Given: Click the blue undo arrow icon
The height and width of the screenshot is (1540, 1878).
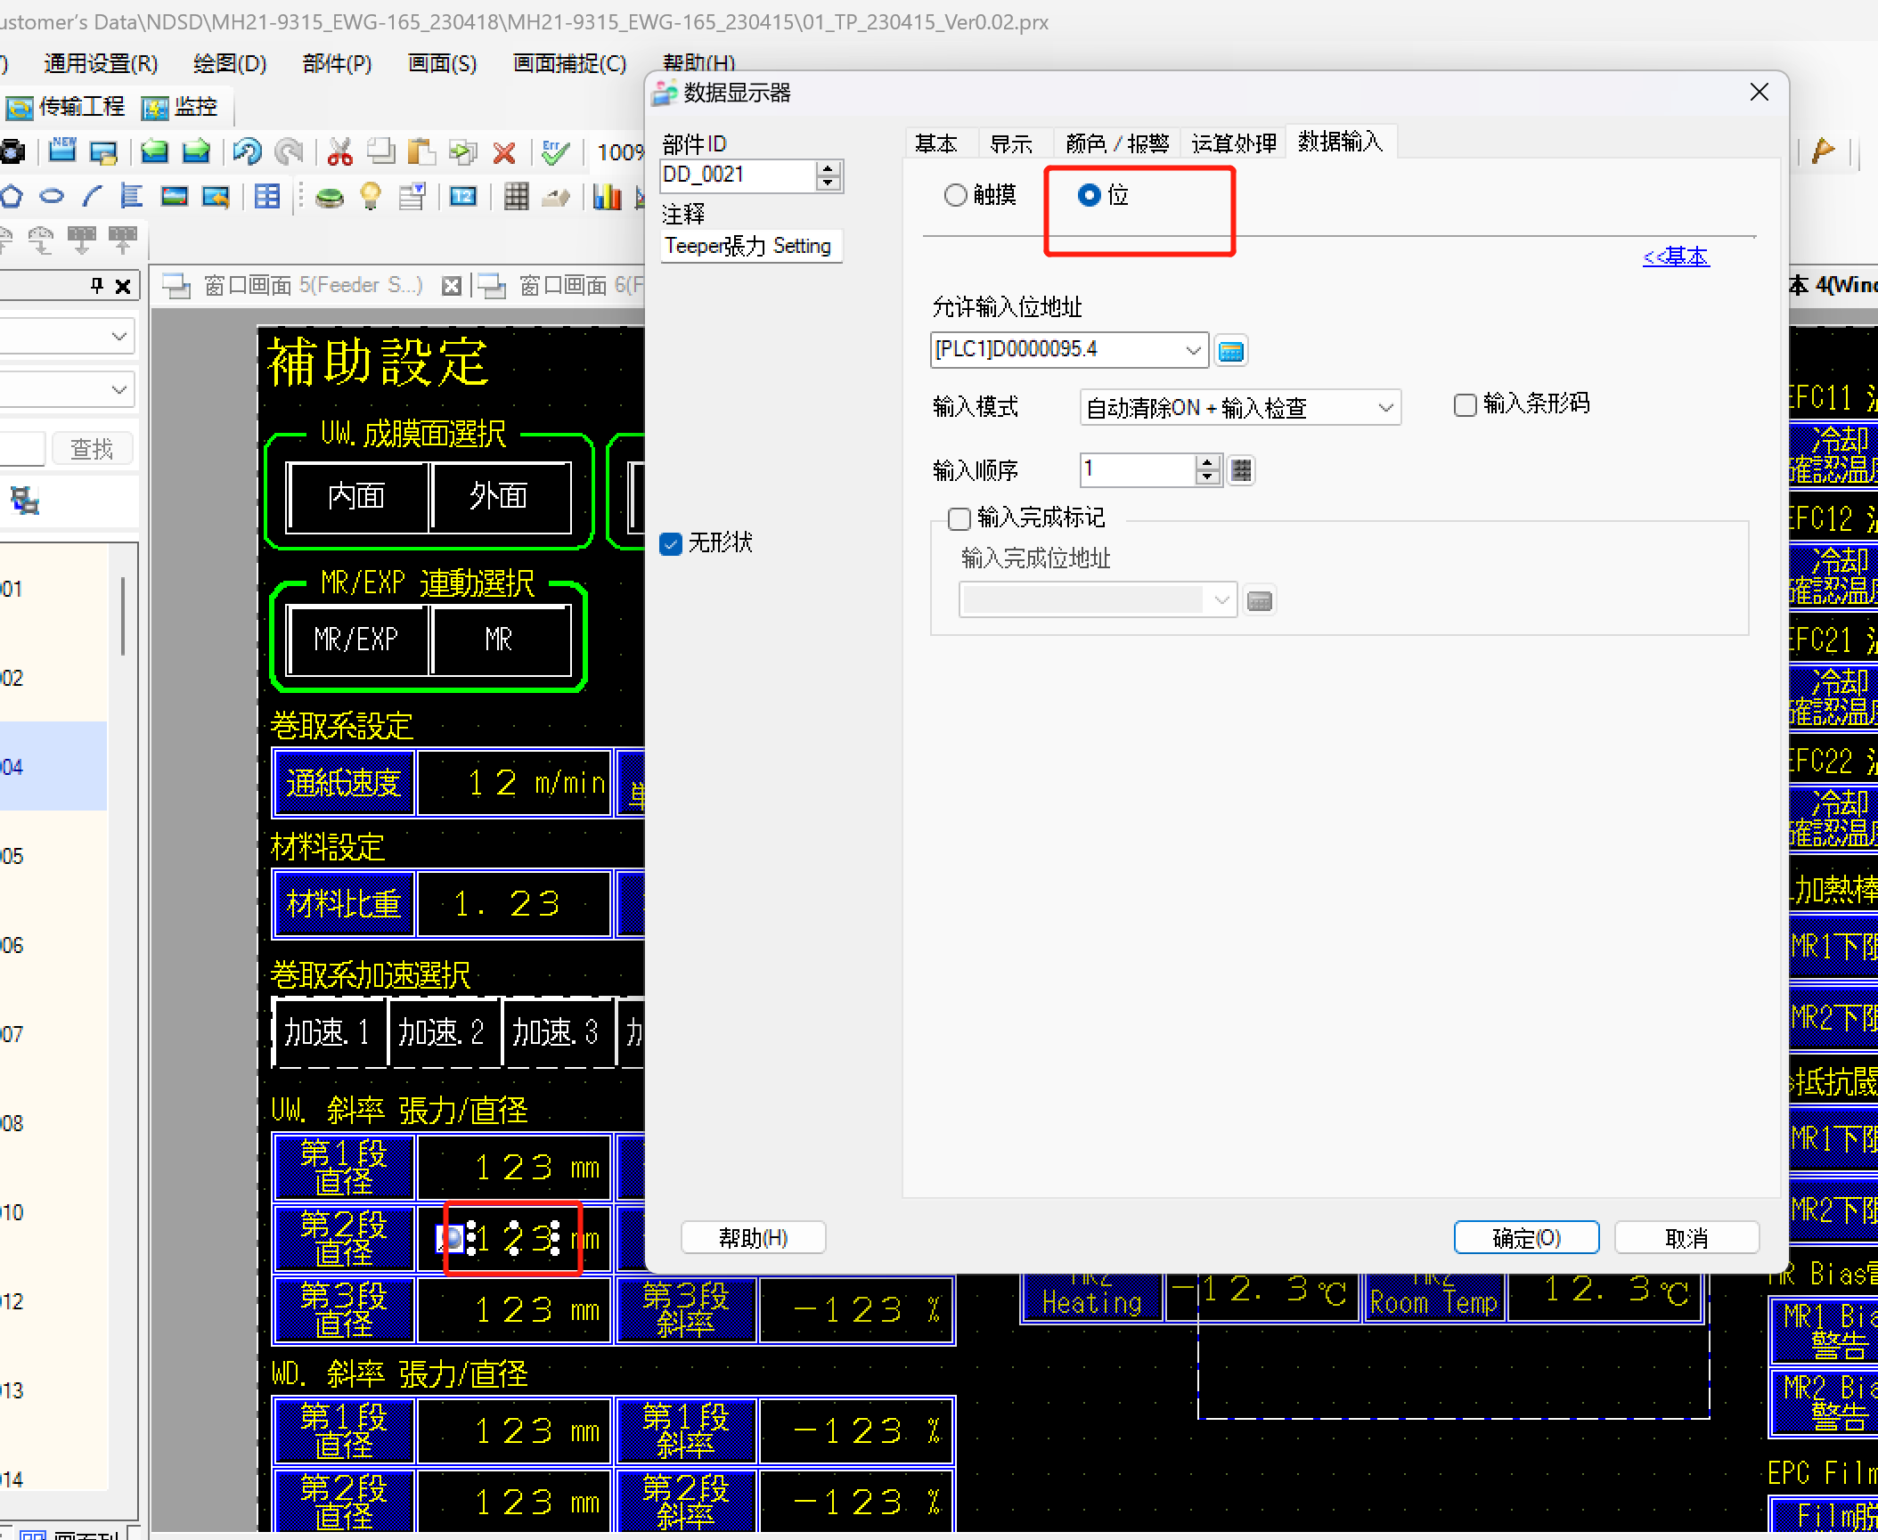Looking at the screenshot, I should click(x=247, y=152).
